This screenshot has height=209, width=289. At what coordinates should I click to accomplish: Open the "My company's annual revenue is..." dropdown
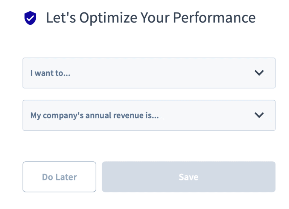pyautogui.click(x=149, y=115)
